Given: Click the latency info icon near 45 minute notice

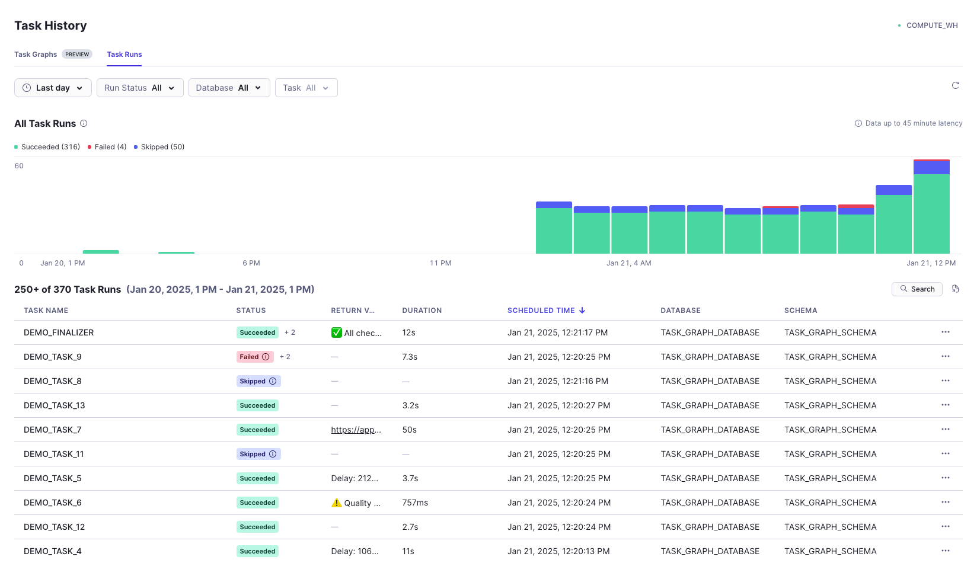Looking at the screenshot, I should tap(858, 123).
